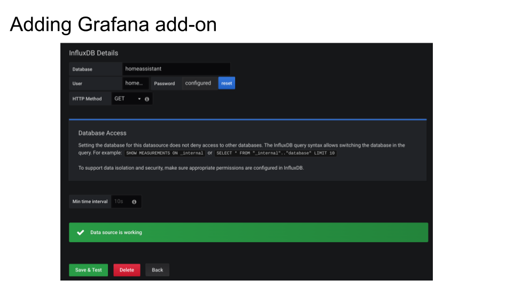Click the HTTP Method info icon
Image resolution: width=513 pixels, height=288 pixels.
[147, 99]
